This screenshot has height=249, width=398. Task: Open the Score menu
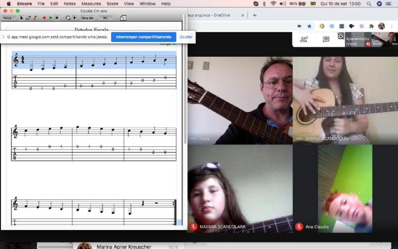pos(112,4)
